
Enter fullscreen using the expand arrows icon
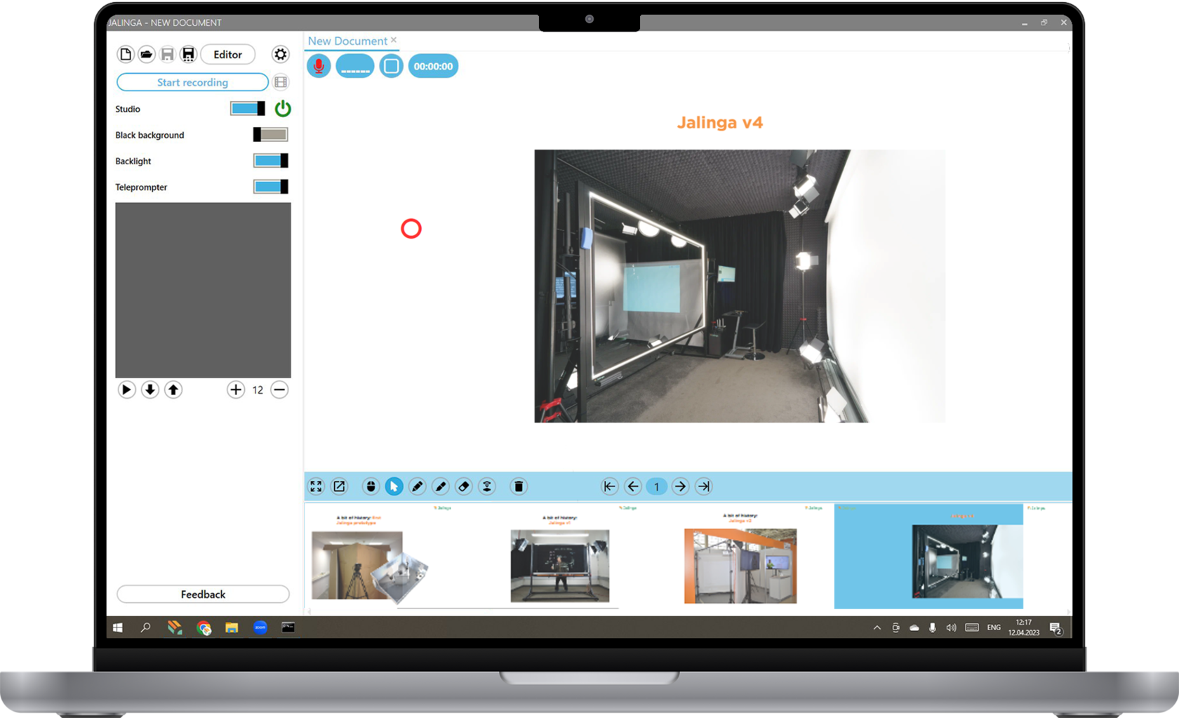coord(317,486)
